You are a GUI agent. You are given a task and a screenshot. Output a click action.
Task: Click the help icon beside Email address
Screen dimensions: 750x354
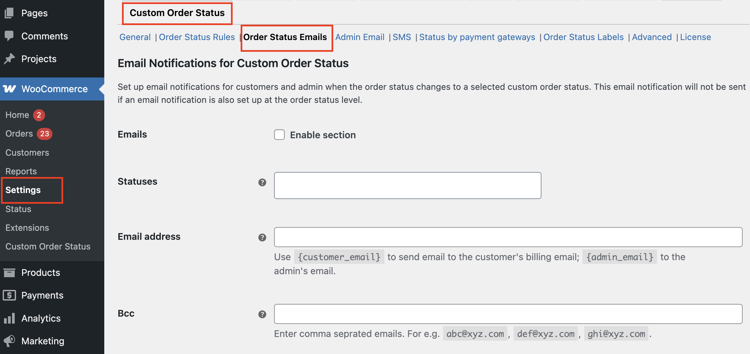pos(262,237)
